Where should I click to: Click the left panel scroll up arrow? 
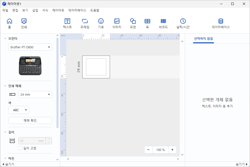57,36
